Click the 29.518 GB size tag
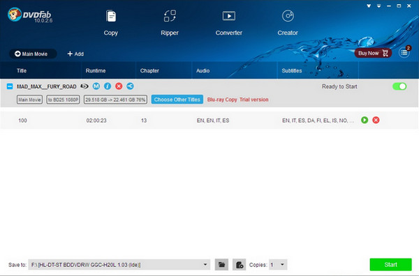Screen dimensions: 419x276 coord(115,100)
